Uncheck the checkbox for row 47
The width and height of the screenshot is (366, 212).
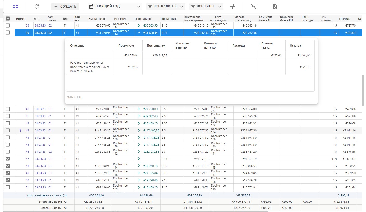8,159
